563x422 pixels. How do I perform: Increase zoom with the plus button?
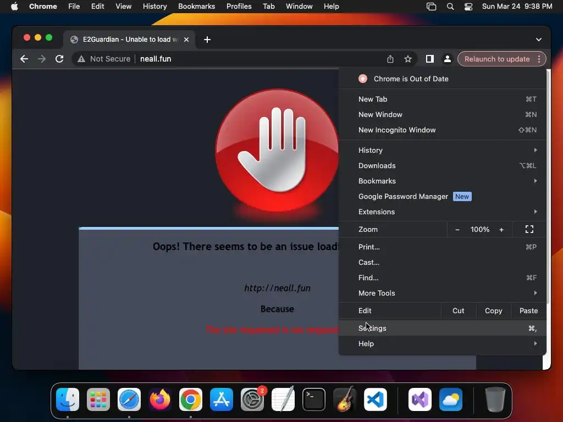click(x=501, y=230)
